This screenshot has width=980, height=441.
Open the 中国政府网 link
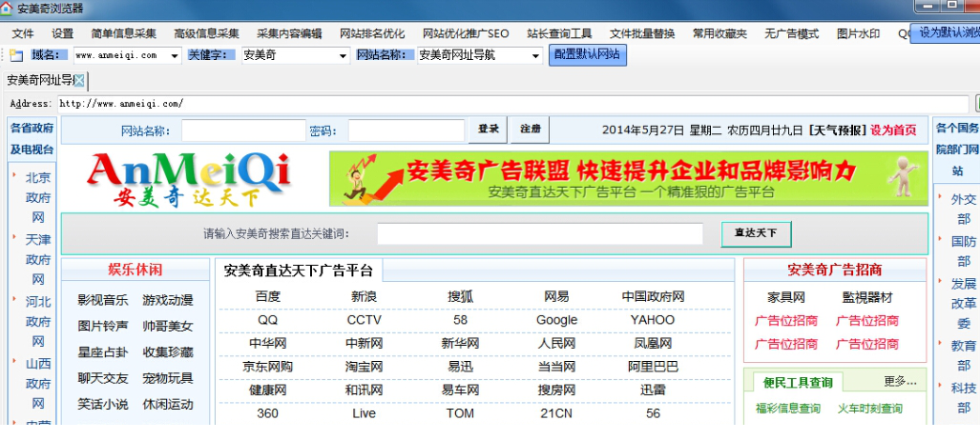click(653, 296)
